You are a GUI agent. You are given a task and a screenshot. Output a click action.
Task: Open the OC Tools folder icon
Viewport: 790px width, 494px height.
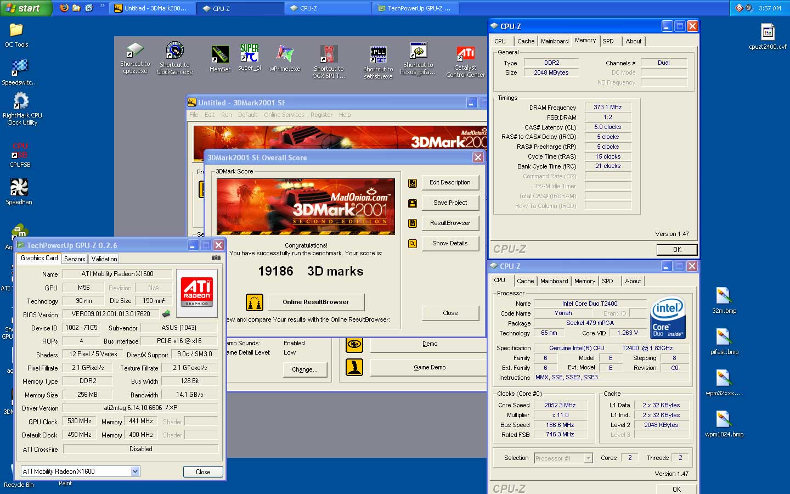point(16,30)
